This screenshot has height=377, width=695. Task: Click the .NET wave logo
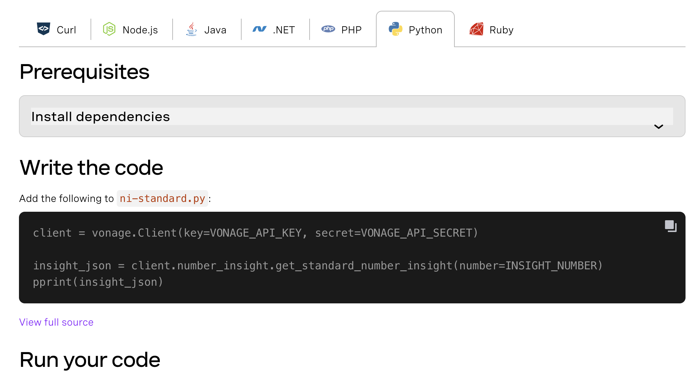tap(260, 29)
